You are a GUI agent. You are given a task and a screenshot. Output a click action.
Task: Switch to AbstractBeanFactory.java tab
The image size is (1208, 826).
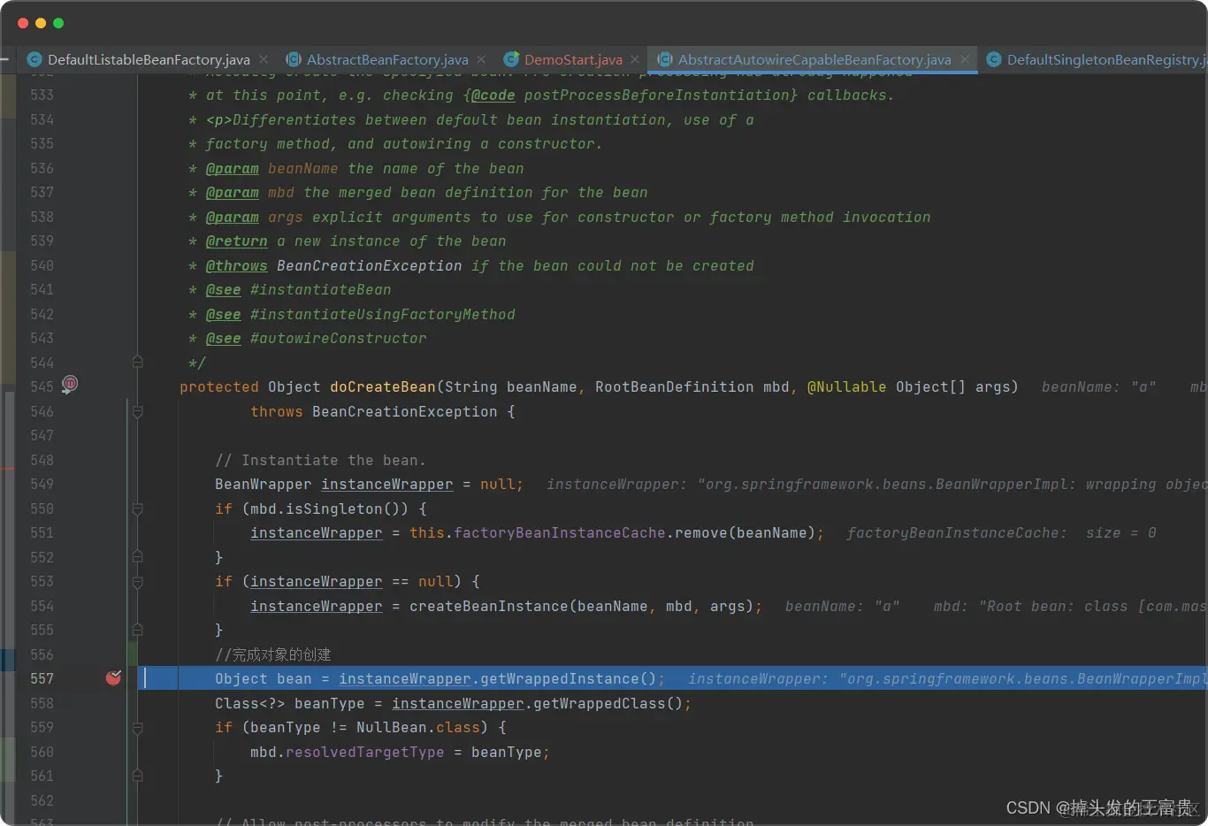(x=387, y=59)
